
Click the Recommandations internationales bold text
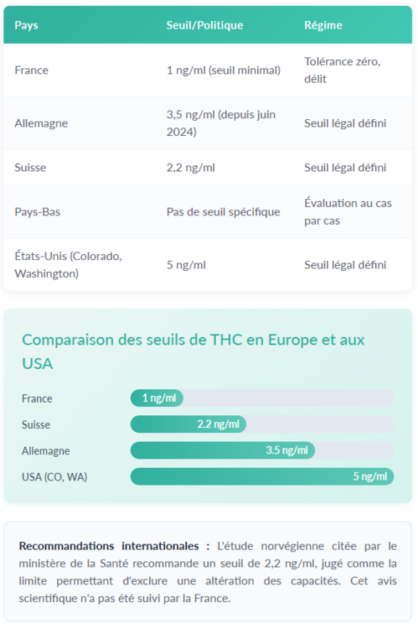click(109, 546)
